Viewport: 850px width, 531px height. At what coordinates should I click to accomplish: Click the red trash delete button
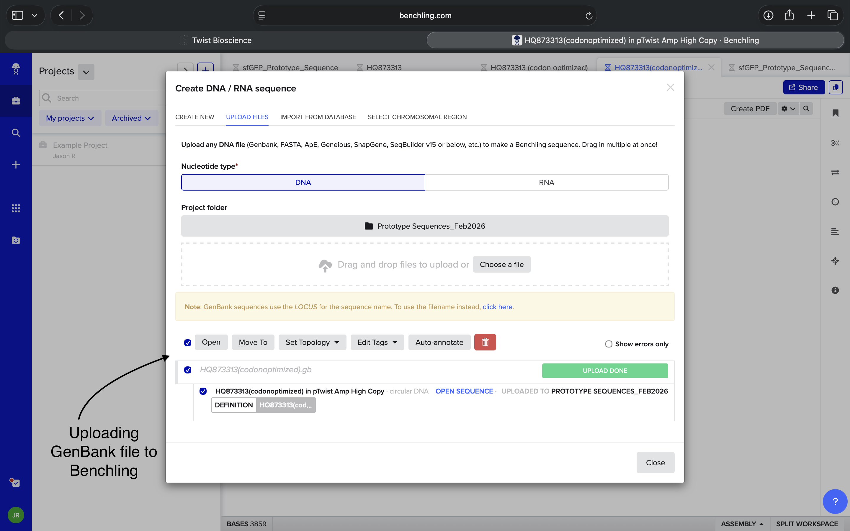(485, 342)
